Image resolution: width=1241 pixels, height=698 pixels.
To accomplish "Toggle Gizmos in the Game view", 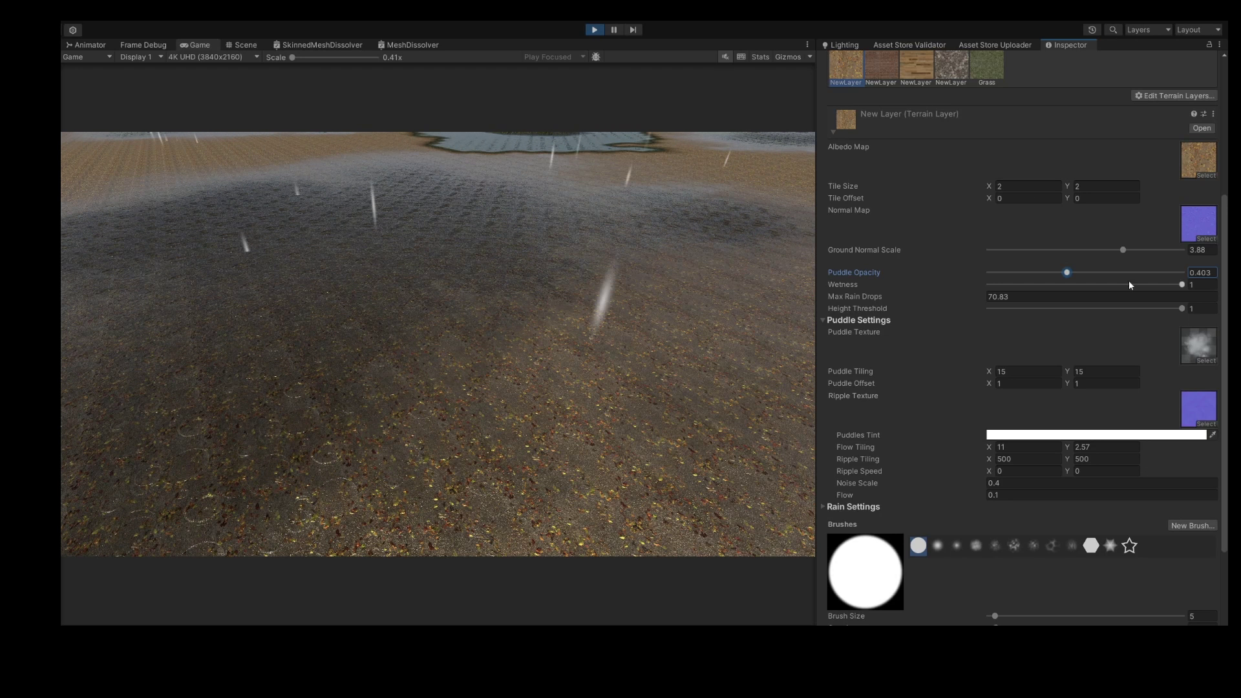I will (x=787, y=57).
